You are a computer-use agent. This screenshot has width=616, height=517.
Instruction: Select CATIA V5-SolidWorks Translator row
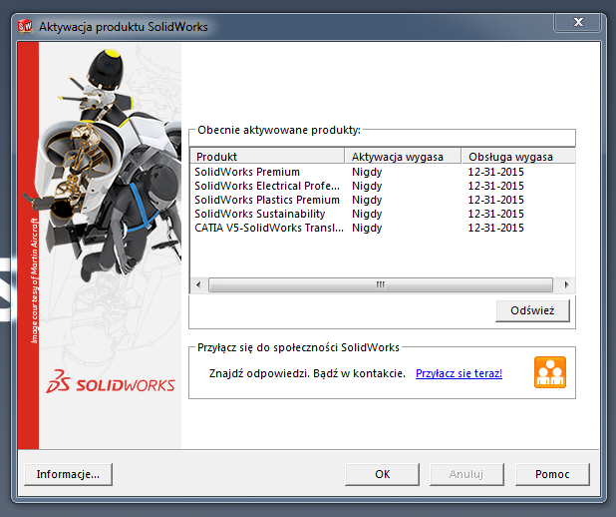(x=268, y=228)
